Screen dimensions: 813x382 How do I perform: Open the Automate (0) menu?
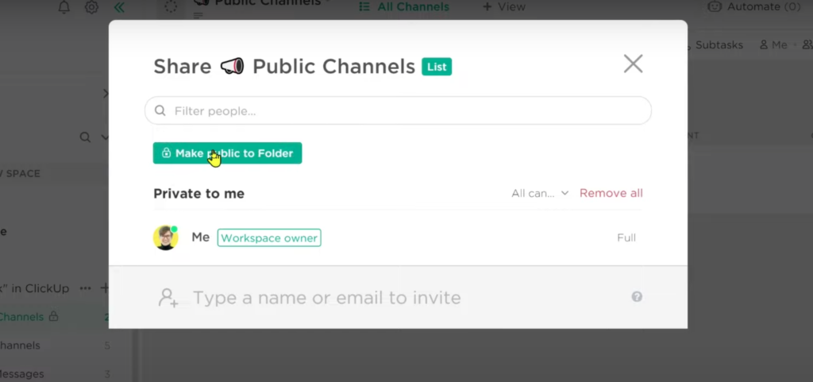pos(754,6)
